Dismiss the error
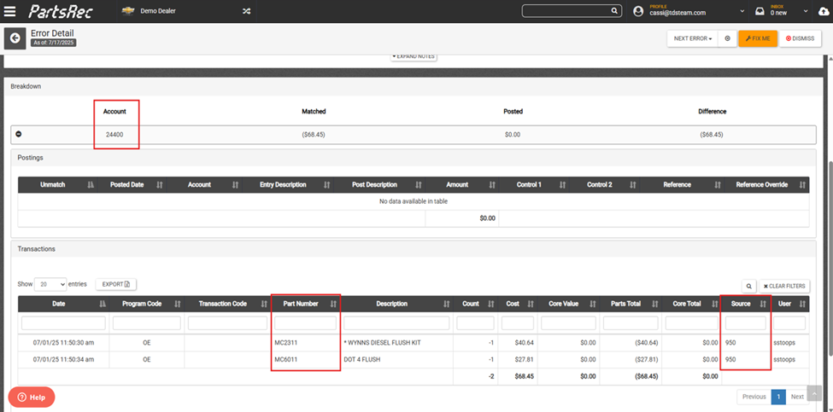Screen dimensions: 833x412 click(800, 38)
